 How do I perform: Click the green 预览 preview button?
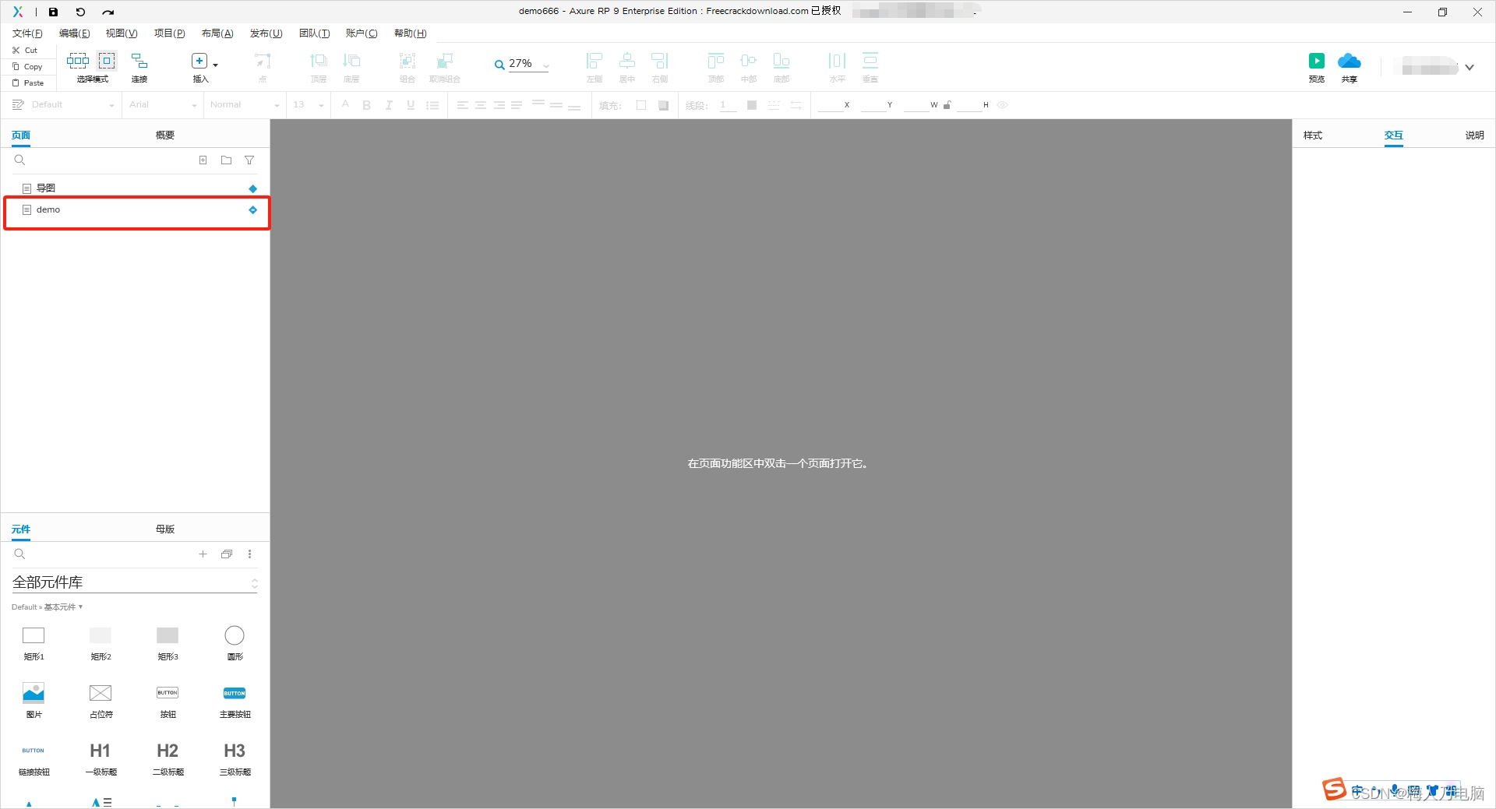pyautogui.click(x=1316, y=61)
